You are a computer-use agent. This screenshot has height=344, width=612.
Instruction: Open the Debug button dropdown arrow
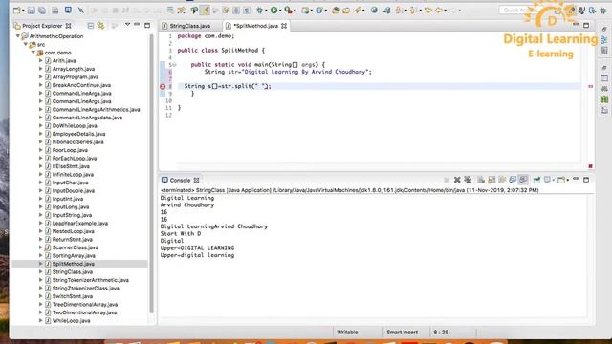click(x=266, y=11)
